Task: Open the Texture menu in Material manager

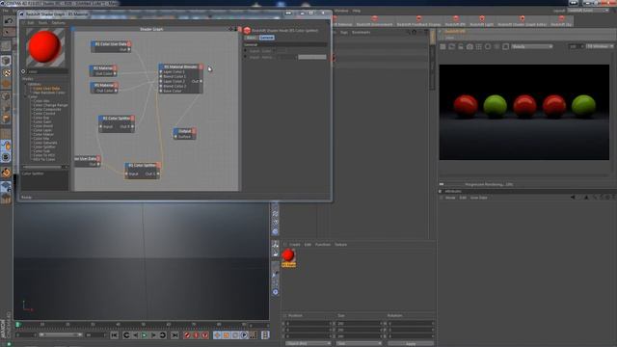Action: [340, 244]
